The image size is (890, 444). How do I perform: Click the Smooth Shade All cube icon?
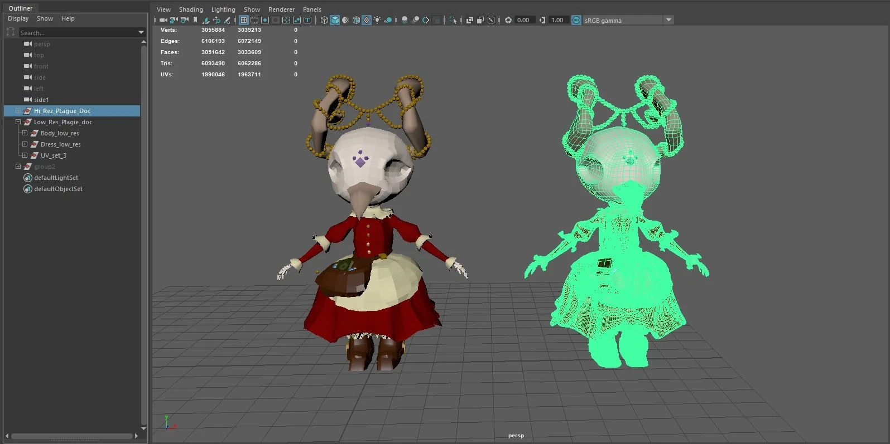pyautogui.click(x=335, y=20)
